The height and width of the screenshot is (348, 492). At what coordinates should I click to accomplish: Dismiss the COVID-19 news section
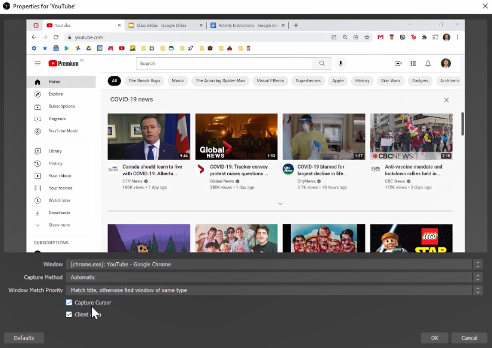(x=446, y=100)
